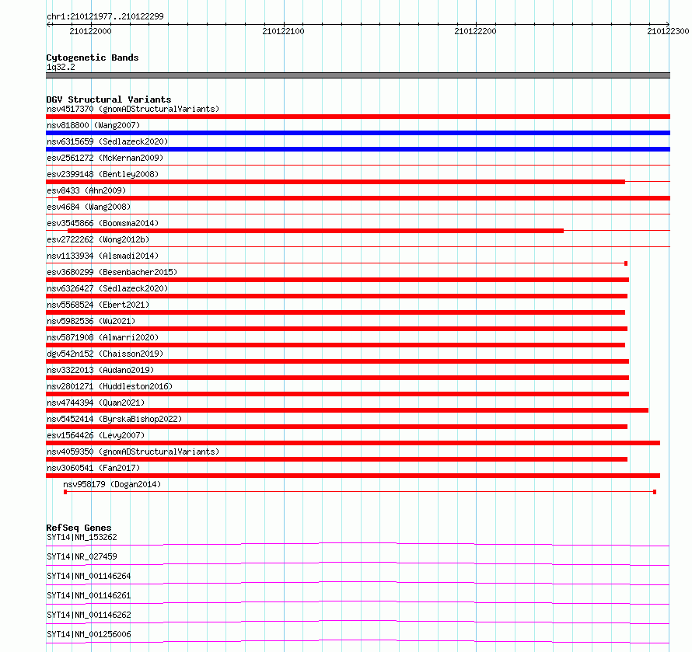
Task: Open variant nsv6326427 (Sedlazeck2020)
Action: pos(107,288)
